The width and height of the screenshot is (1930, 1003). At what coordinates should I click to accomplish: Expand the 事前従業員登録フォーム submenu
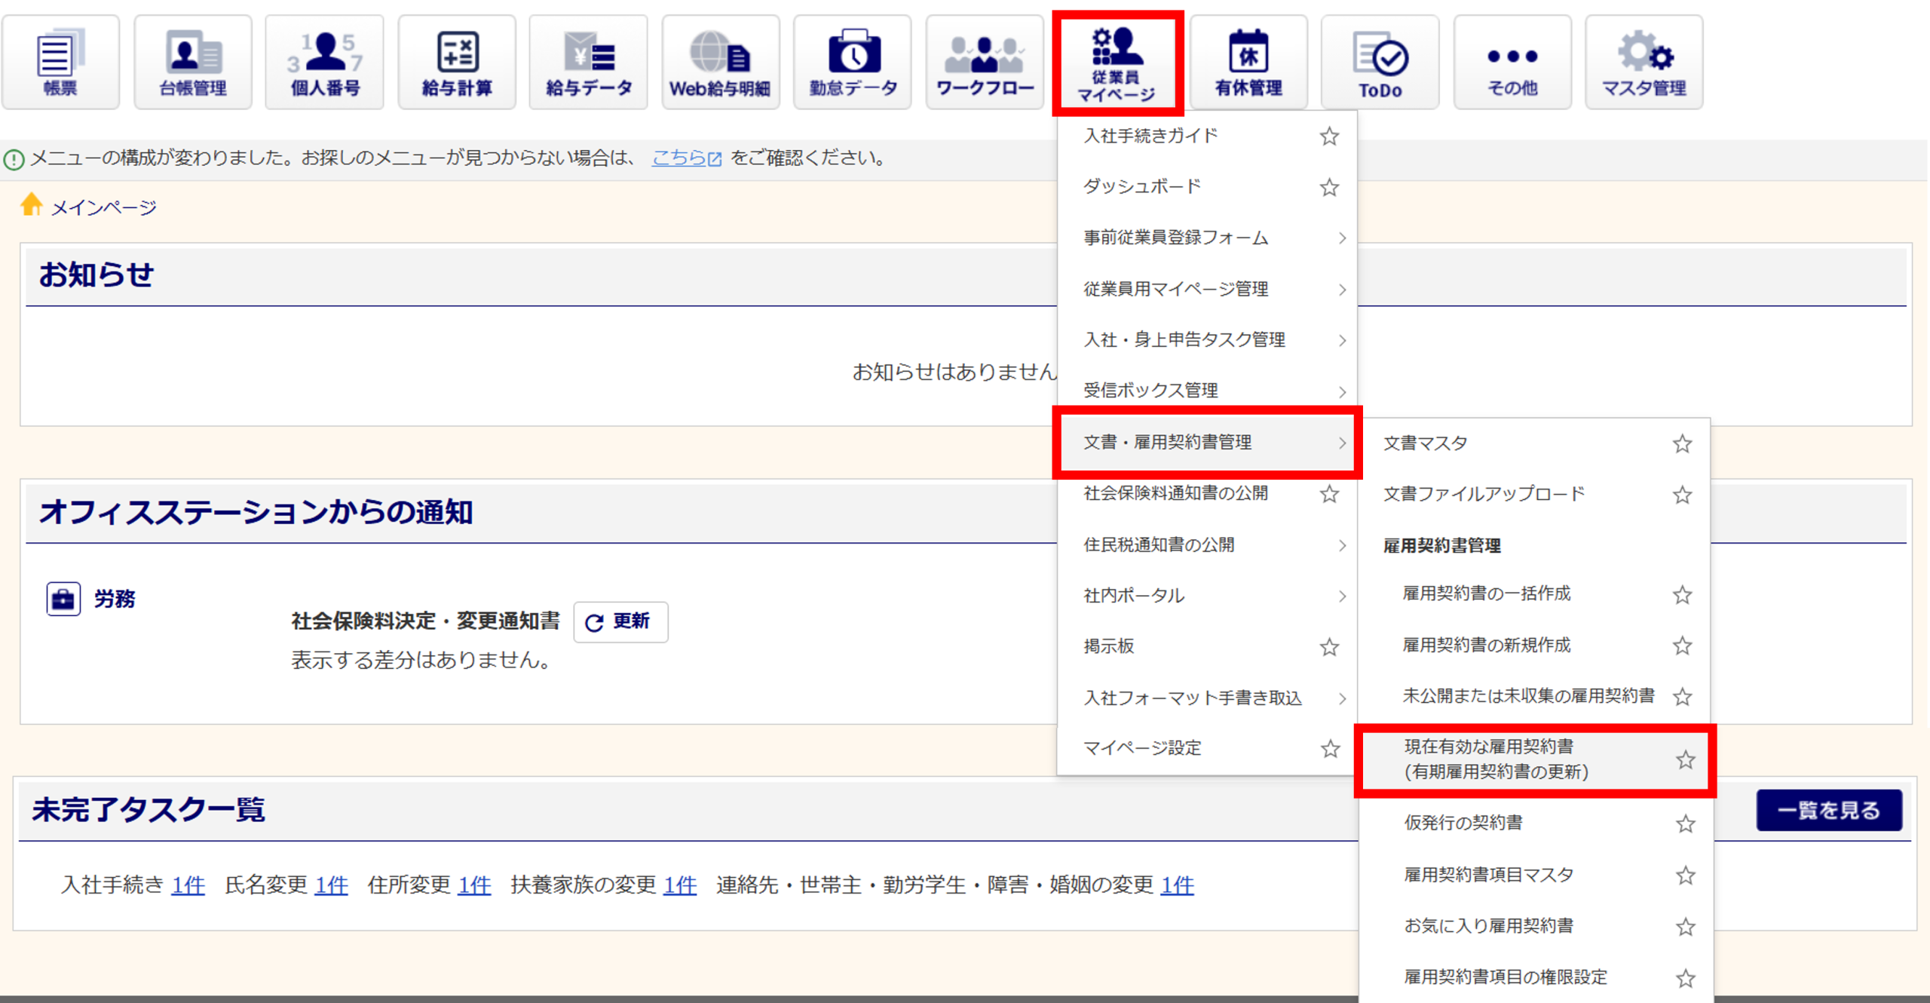(x=1341, y=238)
